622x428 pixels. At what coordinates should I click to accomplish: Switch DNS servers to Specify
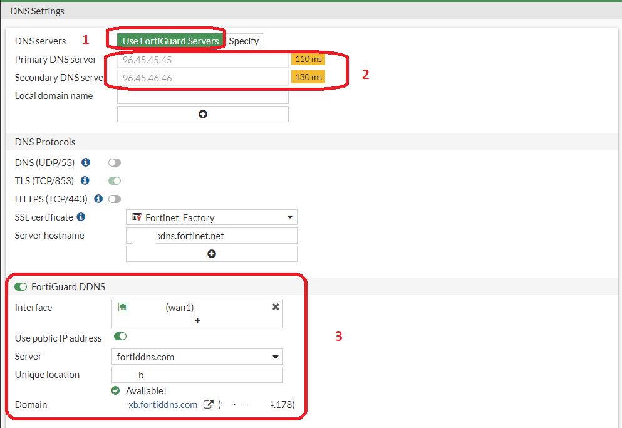coord(244,41)
